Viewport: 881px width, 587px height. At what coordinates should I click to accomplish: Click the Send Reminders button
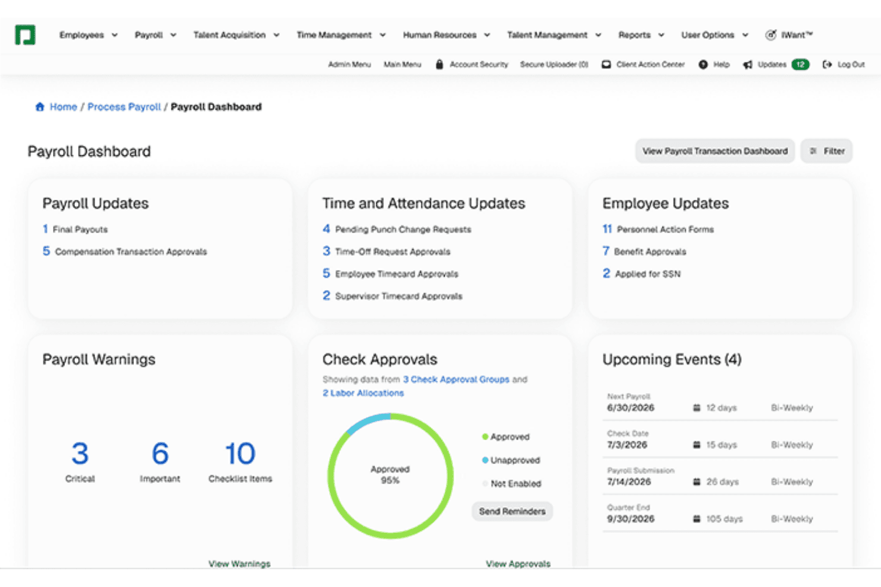click(x=513, y=511)
